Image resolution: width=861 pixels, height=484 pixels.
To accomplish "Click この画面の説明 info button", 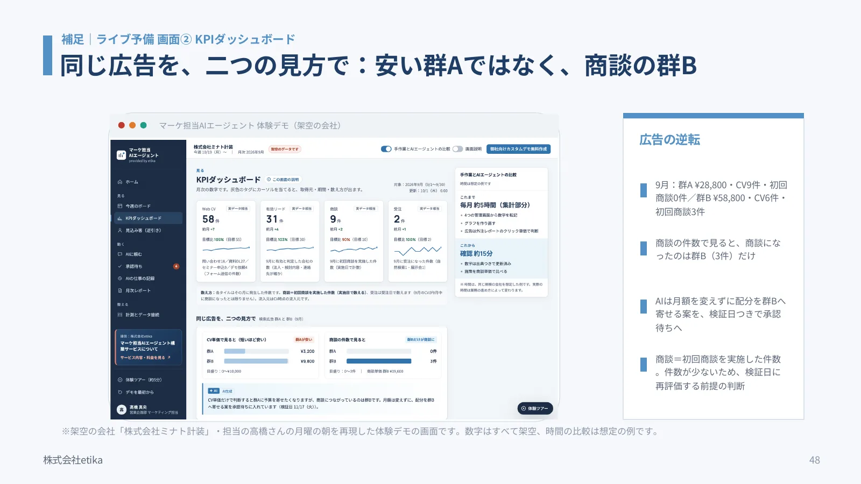I will (283, 180).
